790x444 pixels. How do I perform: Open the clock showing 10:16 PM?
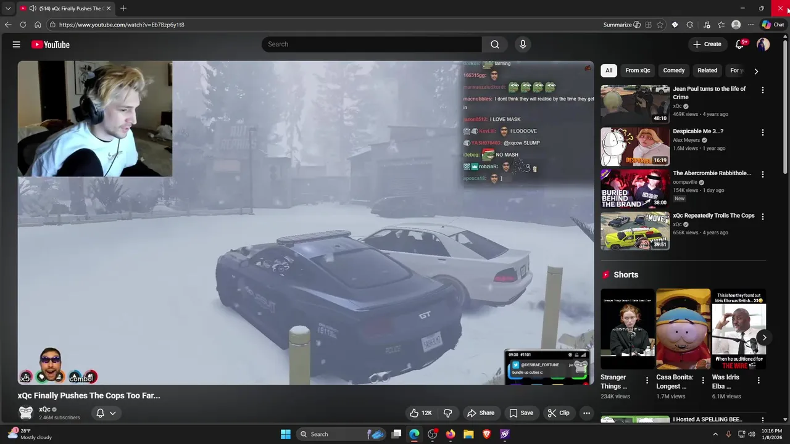771,434
